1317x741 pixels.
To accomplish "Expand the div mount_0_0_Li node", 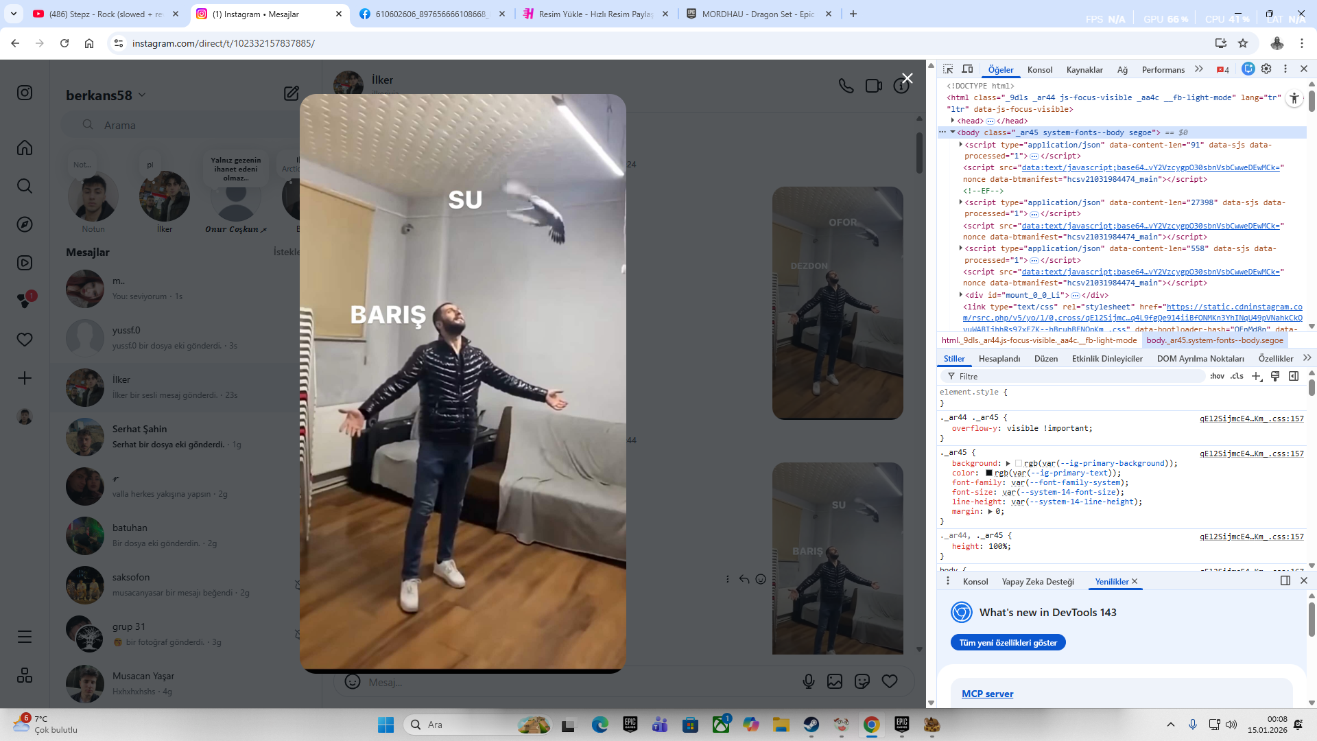I will [x=960, y=295].
